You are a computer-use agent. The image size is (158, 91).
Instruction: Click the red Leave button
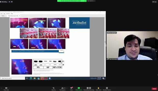point(154,89)
